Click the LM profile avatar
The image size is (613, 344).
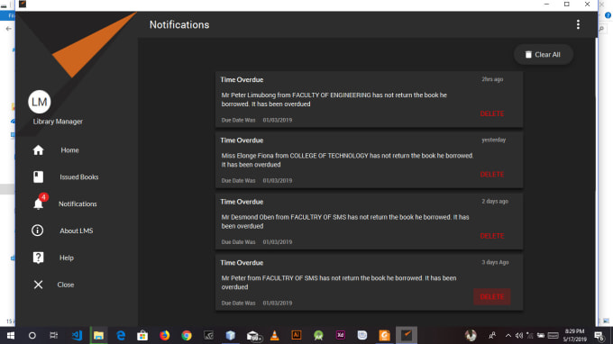39,102
